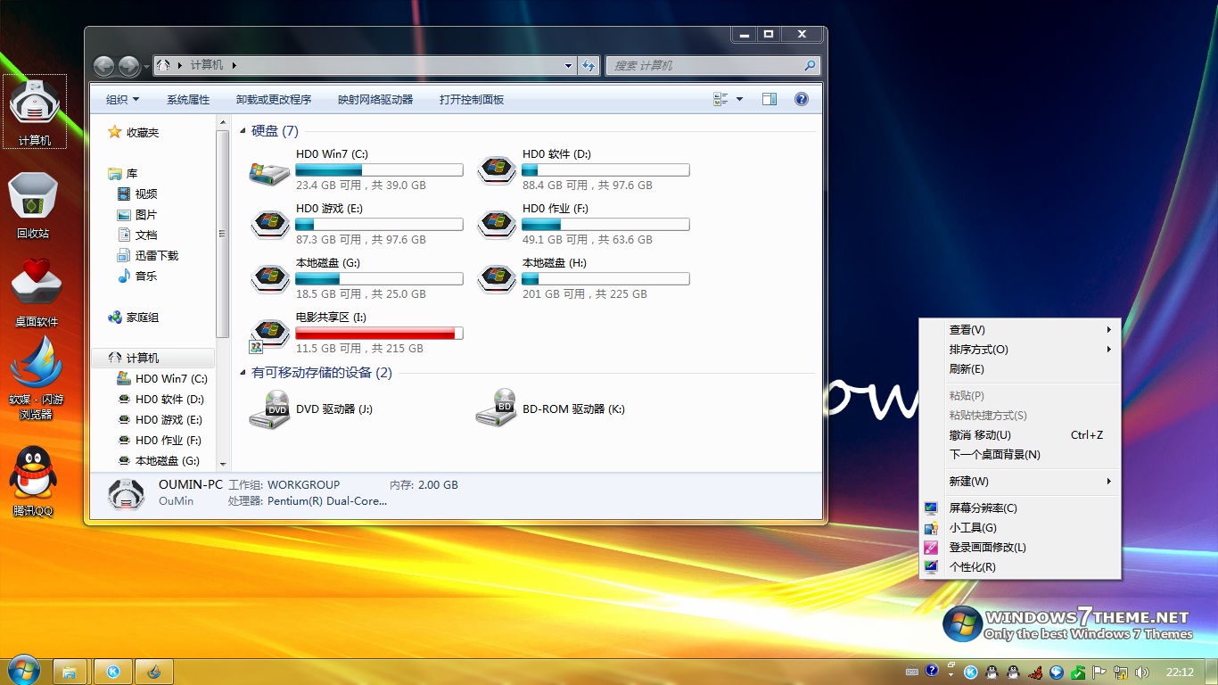The width and height of the screenshot is (1218, 685).
Task: Click the 软媒·闪游浏览器 desktop icon
Action: point(36,378)
